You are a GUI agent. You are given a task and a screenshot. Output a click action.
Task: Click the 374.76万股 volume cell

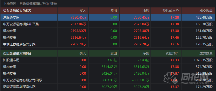[x=204, y=67]
